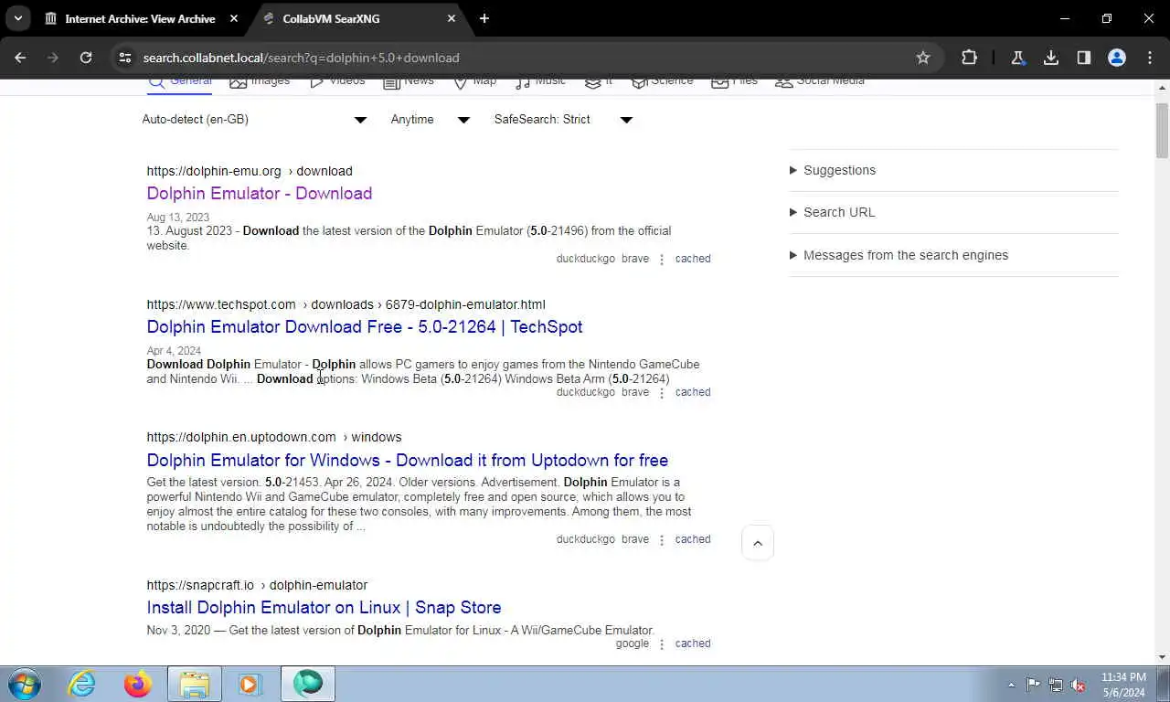Open Dolphin Emulator for Windows Uptodown result
Screen dimensions: 1170x702
coord(408,460)
